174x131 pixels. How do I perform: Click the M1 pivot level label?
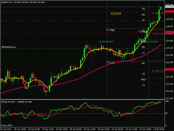143,63
